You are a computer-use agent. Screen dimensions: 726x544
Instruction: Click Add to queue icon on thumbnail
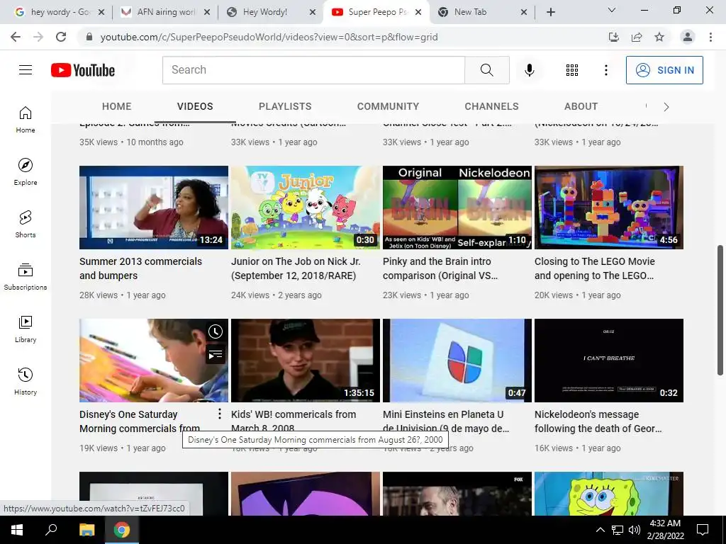pos(216,354)
